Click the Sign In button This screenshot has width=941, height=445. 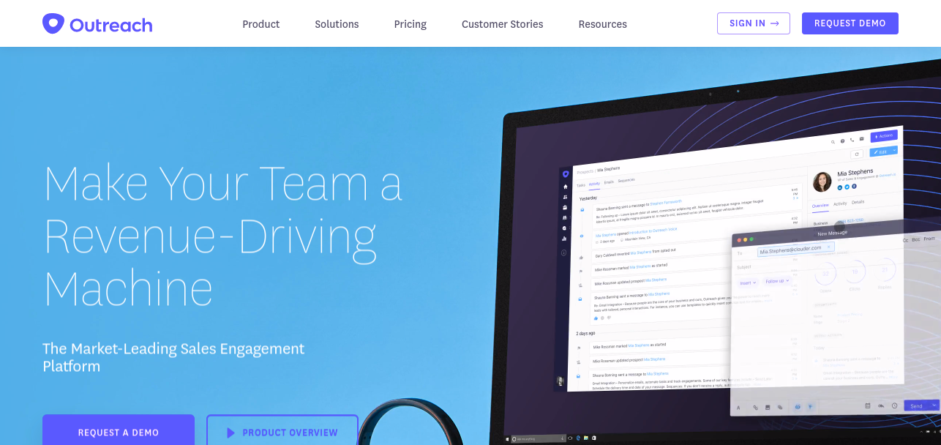pyautogui.click(x=754, y=23)
